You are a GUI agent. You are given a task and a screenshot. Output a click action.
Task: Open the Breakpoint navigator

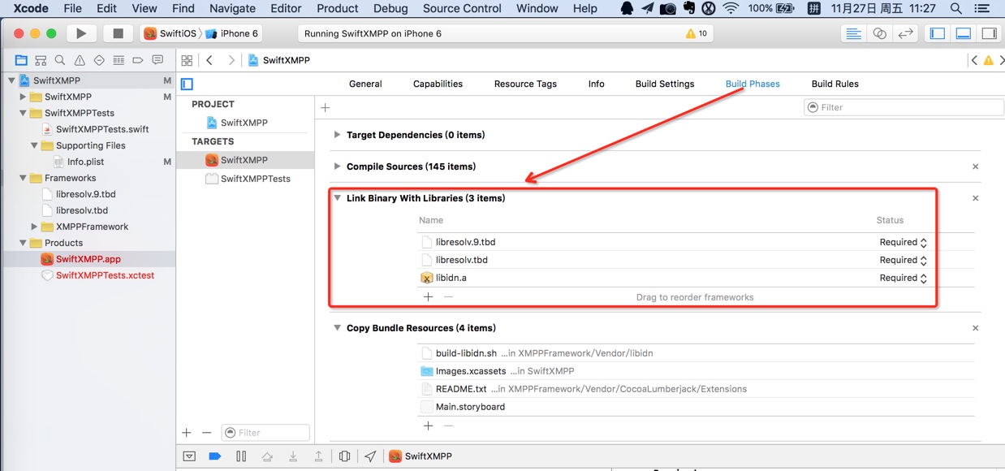coord(138,60)
